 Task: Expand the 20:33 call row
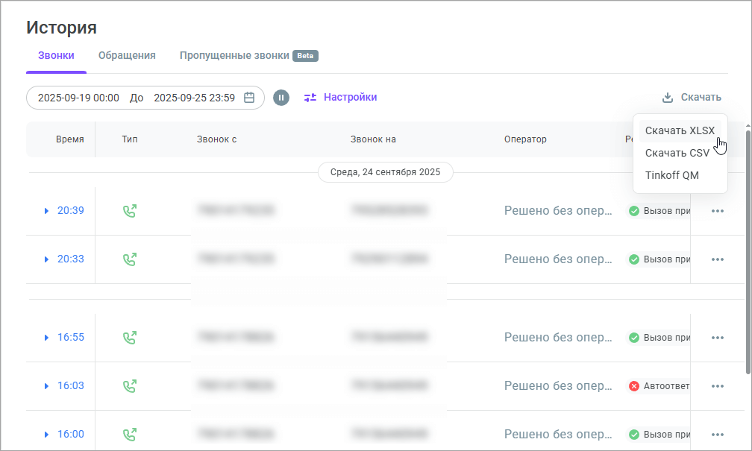pyautogui.click(x=47, y=259)
